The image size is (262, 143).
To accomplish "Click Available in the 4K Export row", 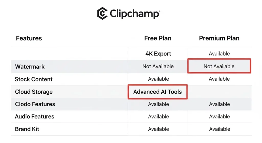I will (219, 54).
